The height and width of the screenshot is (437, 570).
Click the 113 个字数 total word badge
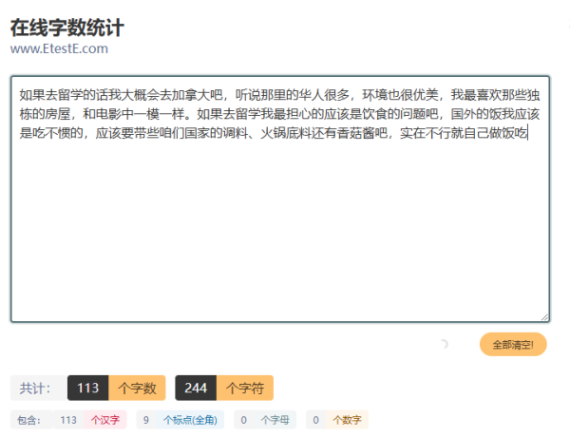116,388
